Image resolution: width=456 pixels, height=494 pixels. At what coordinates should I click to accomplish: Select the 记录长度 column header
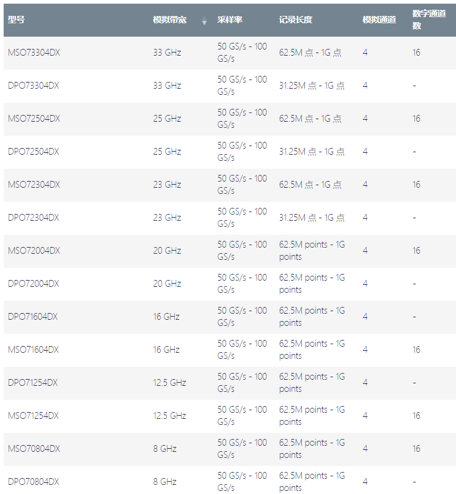pos(296,20)
